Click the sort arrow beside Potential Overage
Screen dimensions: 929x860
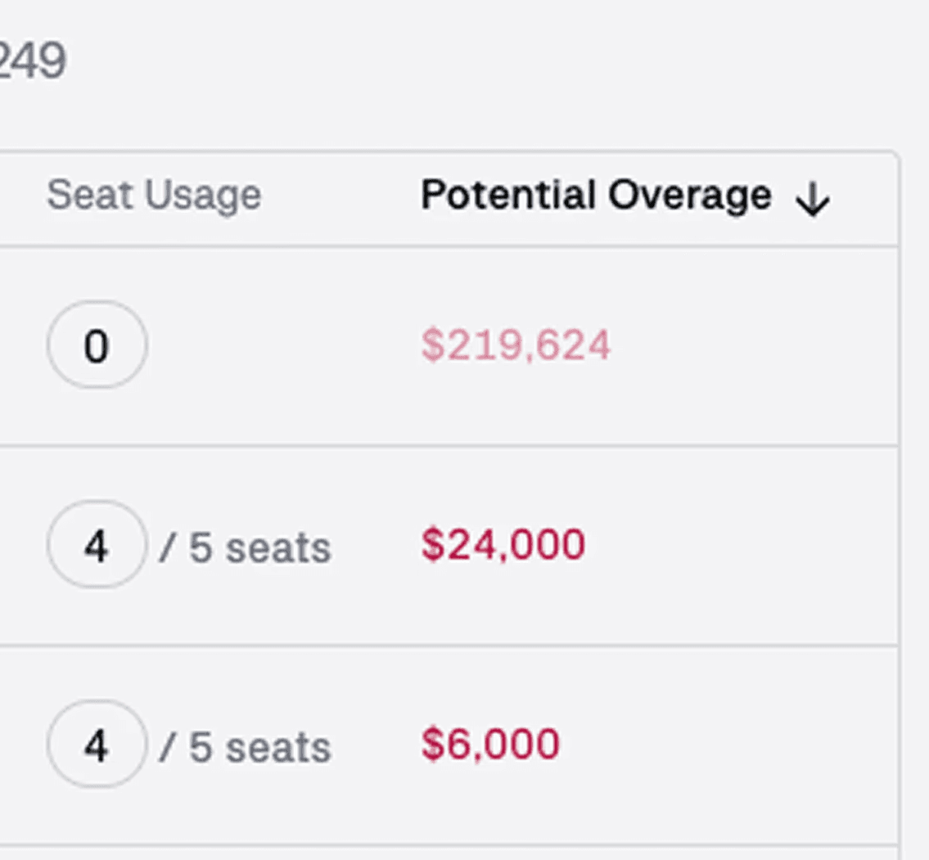(x=812, y=199)
